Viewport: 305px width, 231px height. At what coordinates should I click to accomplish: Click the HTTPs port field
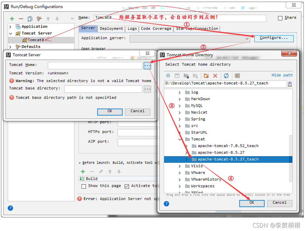(x=137, y=133)
